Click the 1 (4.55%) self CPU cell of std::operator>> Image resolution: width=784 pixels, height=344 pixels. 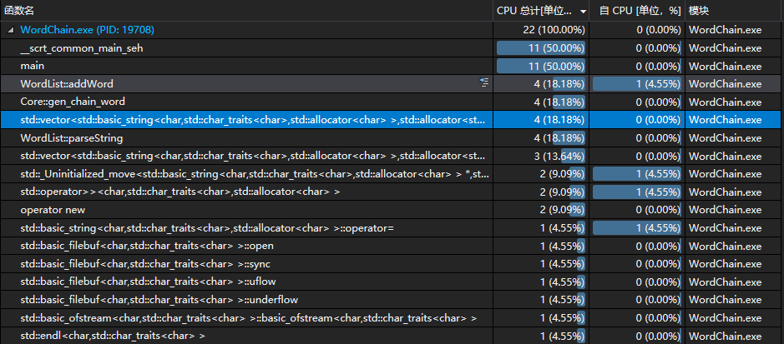636,192
